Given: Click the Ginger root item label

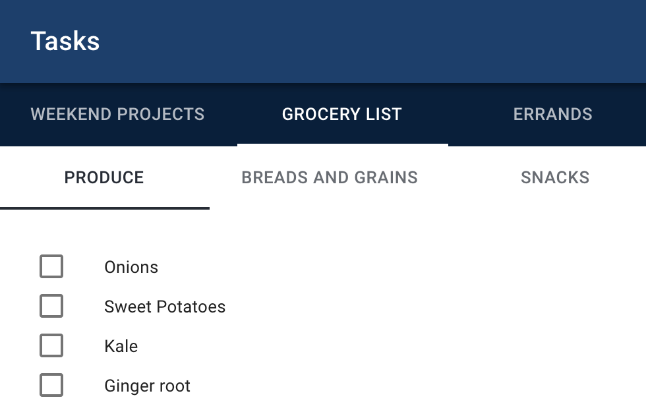Looking at the screenshot, I should [x=147, y=386].
